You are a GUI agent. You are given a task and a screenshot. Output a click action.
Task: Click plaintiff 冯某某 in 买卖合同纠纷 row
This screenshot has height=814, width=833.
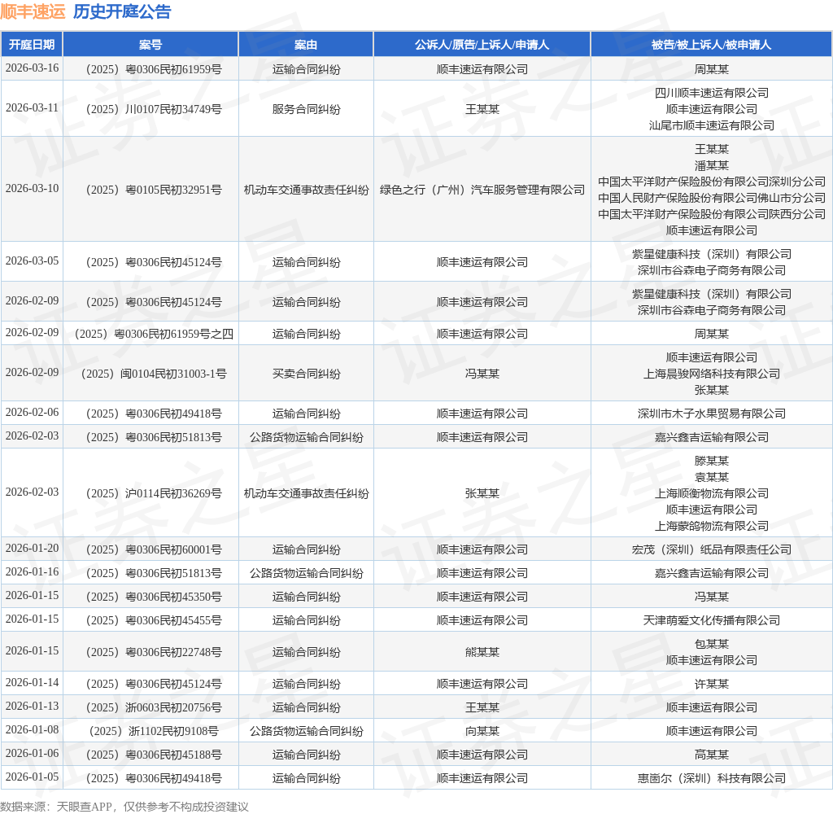482,374
